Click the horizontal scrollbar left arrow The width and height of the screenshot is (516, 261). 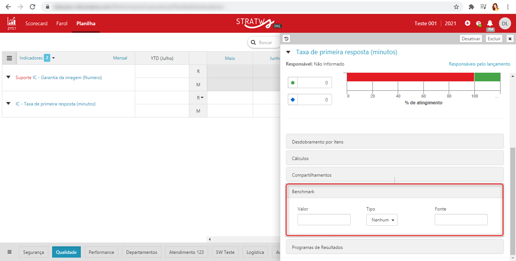click(x=210, y=239)
